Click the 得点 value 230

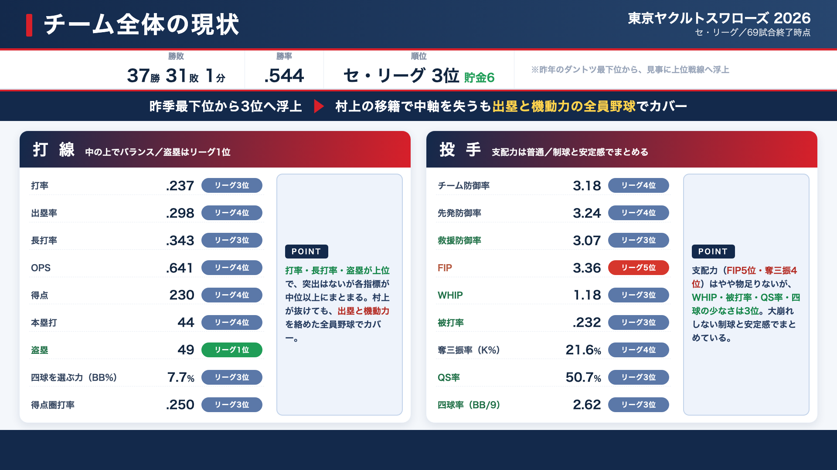[182, 295]
